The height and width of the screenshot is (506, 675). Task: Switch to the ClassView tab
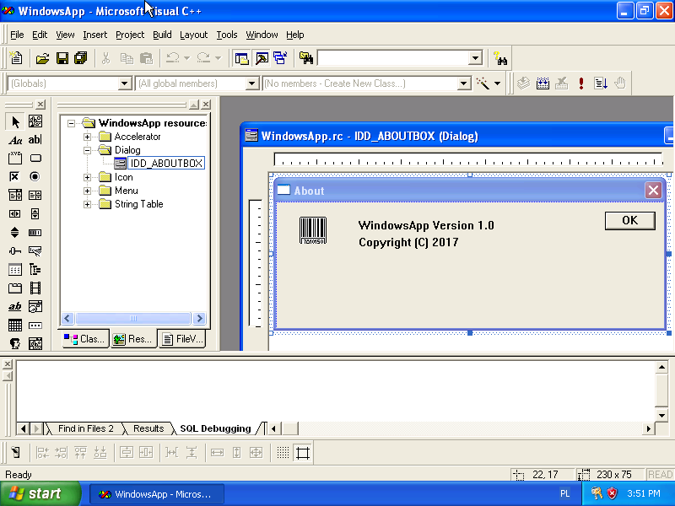point(85,339)
